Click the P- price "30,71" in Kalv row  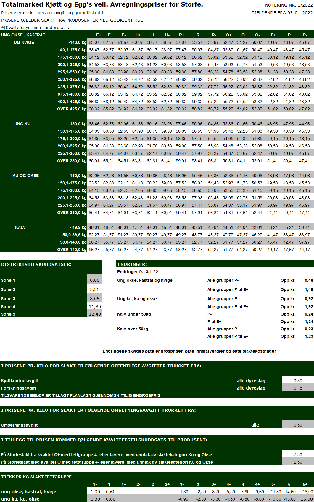pos(305,227)
